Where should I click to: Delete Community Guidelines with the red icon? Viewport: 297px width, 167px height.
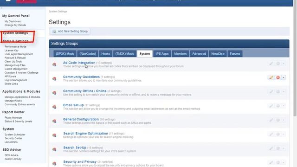278,77
